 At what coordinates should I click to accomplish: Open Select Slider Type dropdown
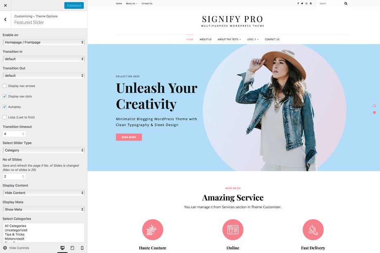[44, 150]
